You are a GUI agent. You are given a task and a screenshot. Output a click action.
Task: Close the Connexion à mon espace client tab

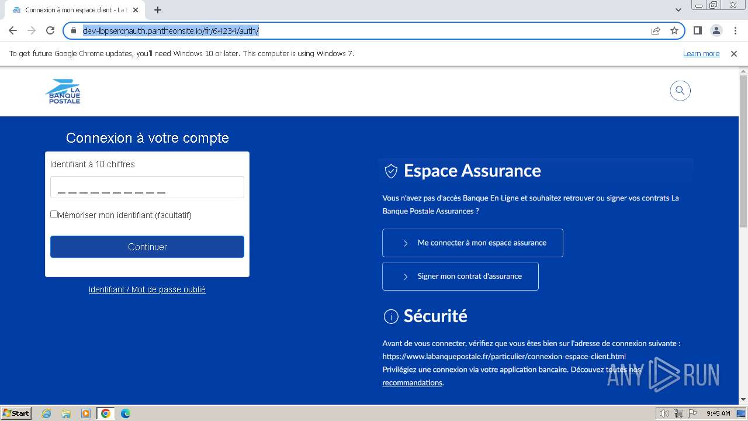click(x=136, y=10)
